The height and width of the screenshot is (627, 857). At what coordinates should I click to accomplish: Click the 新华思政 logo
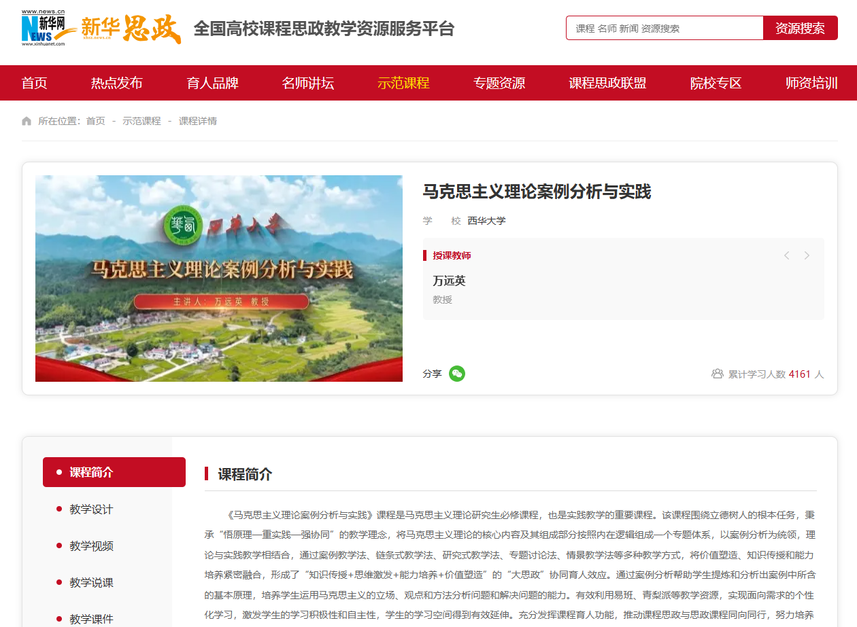[131, 29]
